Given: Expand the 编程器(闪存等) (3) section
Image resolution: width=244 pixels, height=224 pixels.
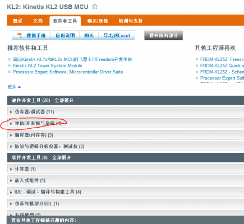Looking at the screenshot, I should point(126,135).
